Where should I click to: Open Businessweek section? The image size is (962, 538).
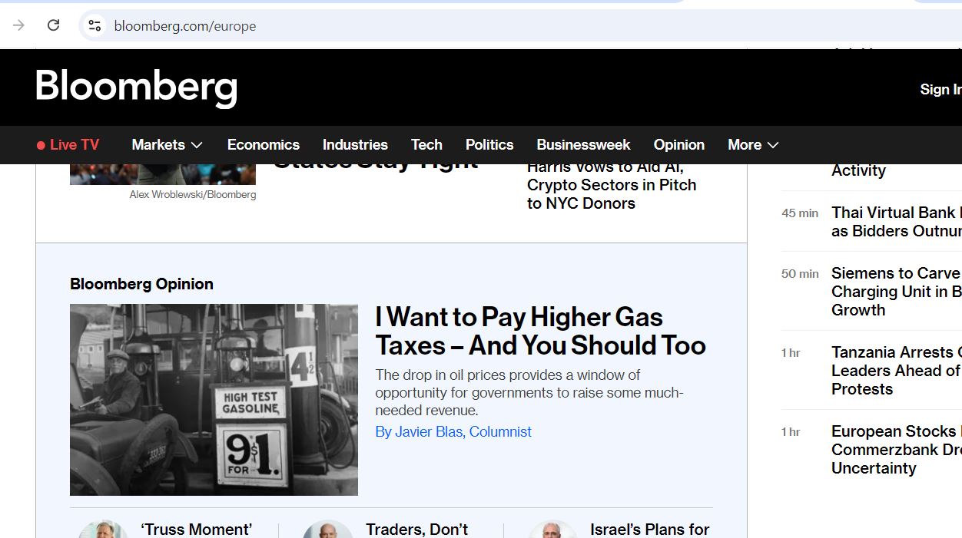583,144
